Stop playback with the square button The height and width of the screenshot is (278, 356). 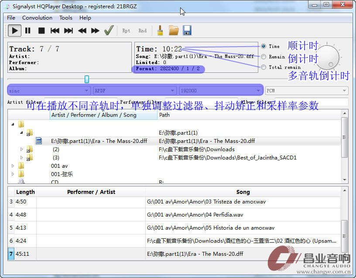(x=41, y=31)
